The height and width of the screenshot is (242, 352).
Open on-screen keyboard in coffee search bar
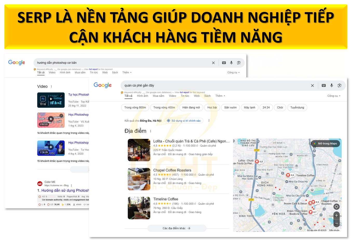coord(324,85)
